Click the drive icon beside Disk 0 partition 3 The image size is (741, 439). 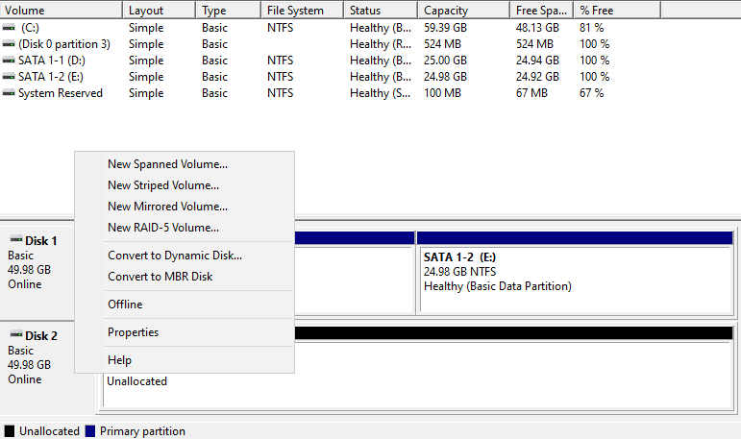coord(9,44)
